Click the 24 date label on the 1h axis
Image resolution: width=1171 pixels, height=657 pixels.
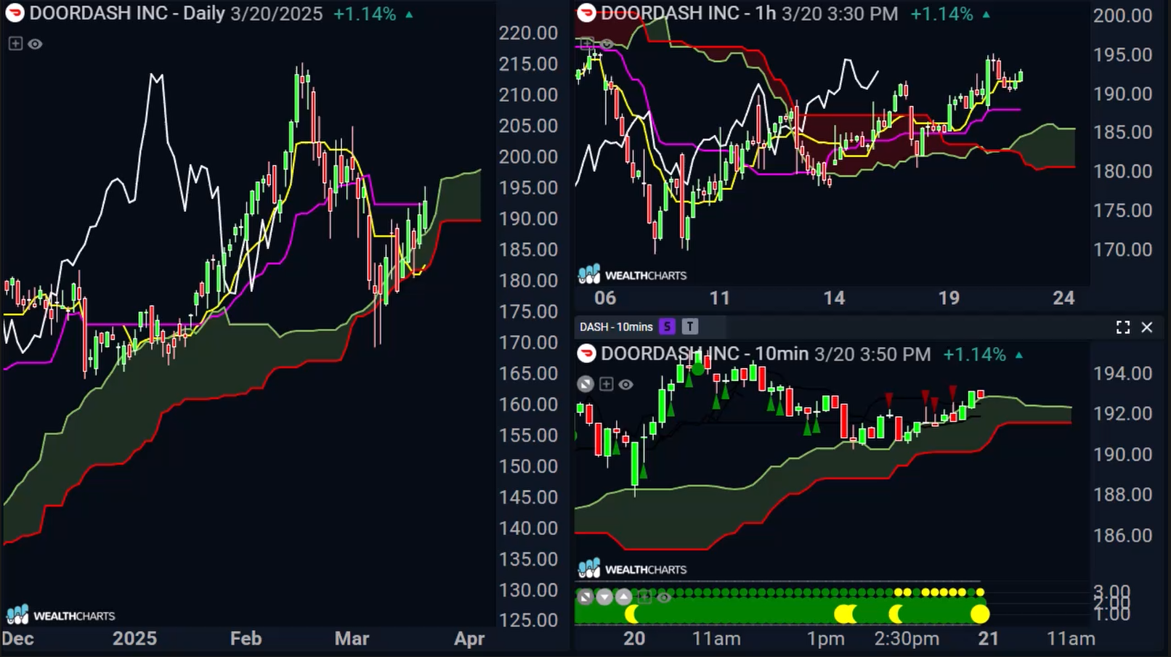(x=1063, y=298)
